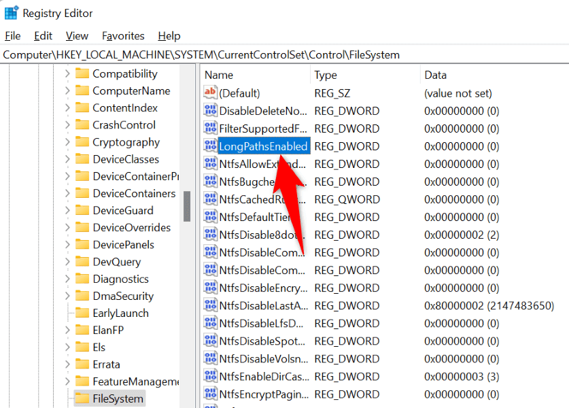Expand the Compatibility key

[67, 73]
